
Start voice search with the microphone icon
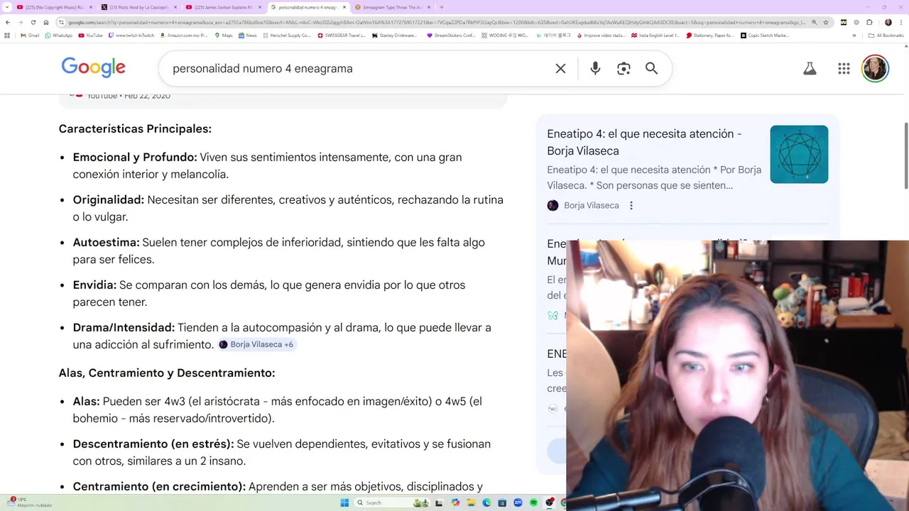pos(595,68)
